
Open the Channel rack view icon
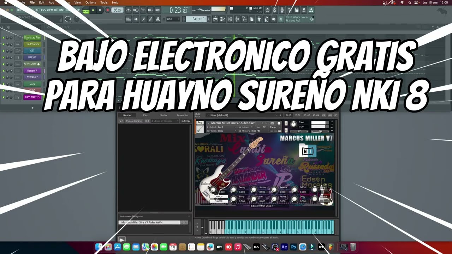(x=230, y=19)
